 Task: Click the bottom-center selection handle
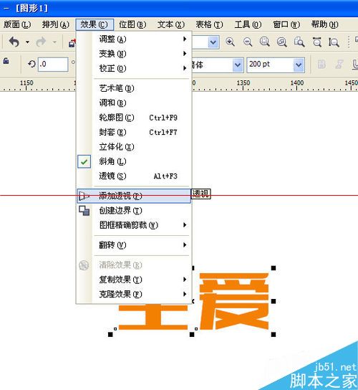click(x=192, y=335)
